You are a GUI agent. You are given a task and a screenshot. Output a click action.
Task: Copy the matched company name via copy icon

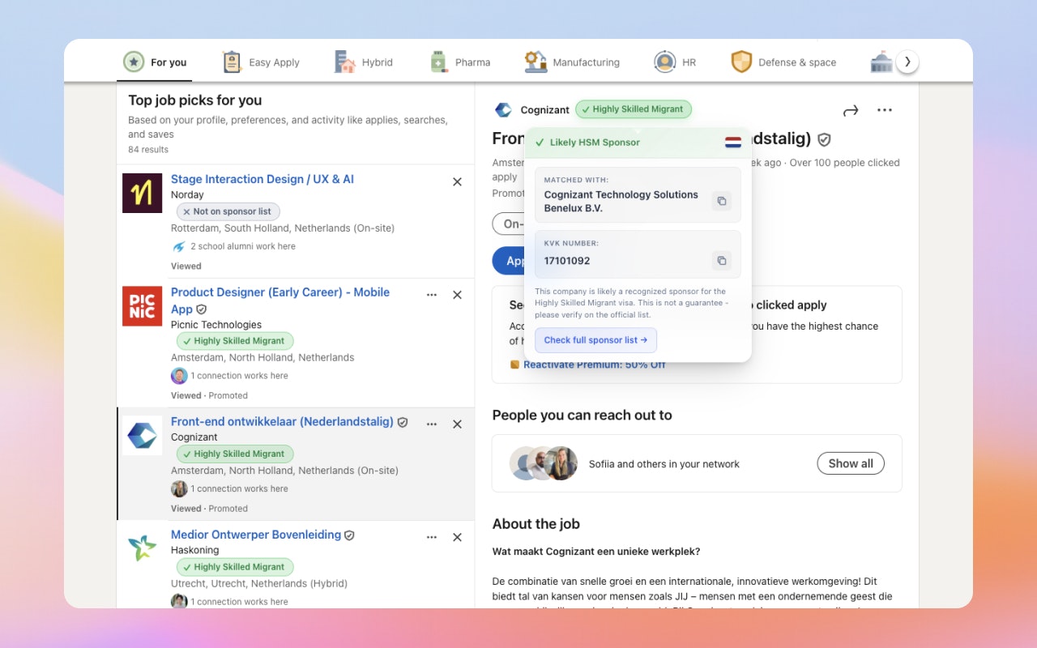click(722, 201)
